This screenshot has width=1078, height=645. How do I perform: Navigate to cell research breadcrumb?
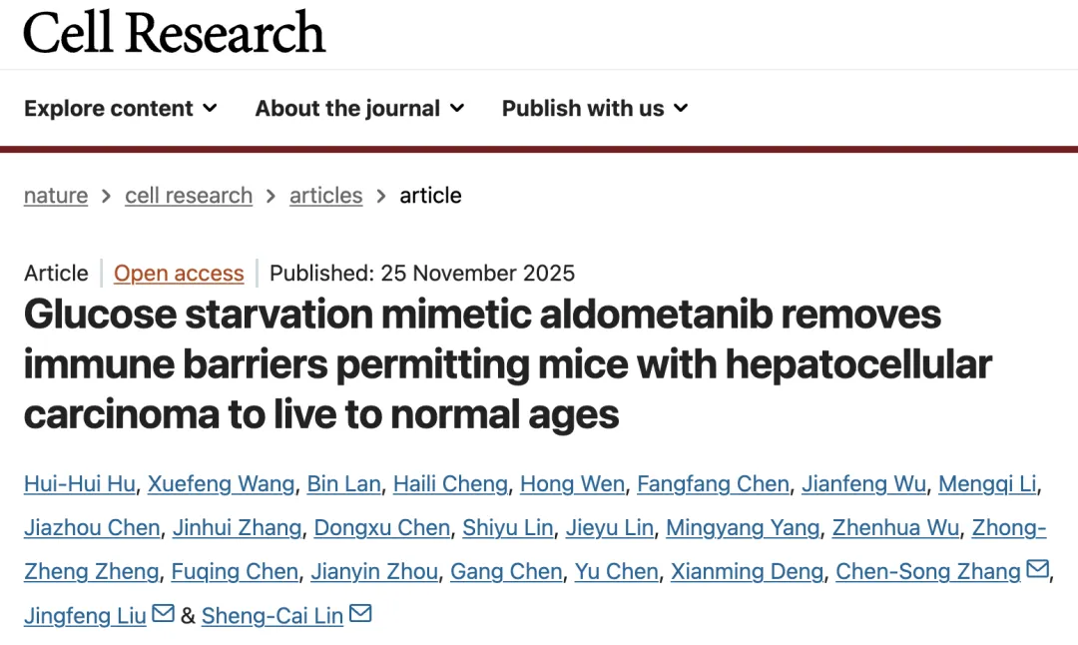click(x=189, y=196)
